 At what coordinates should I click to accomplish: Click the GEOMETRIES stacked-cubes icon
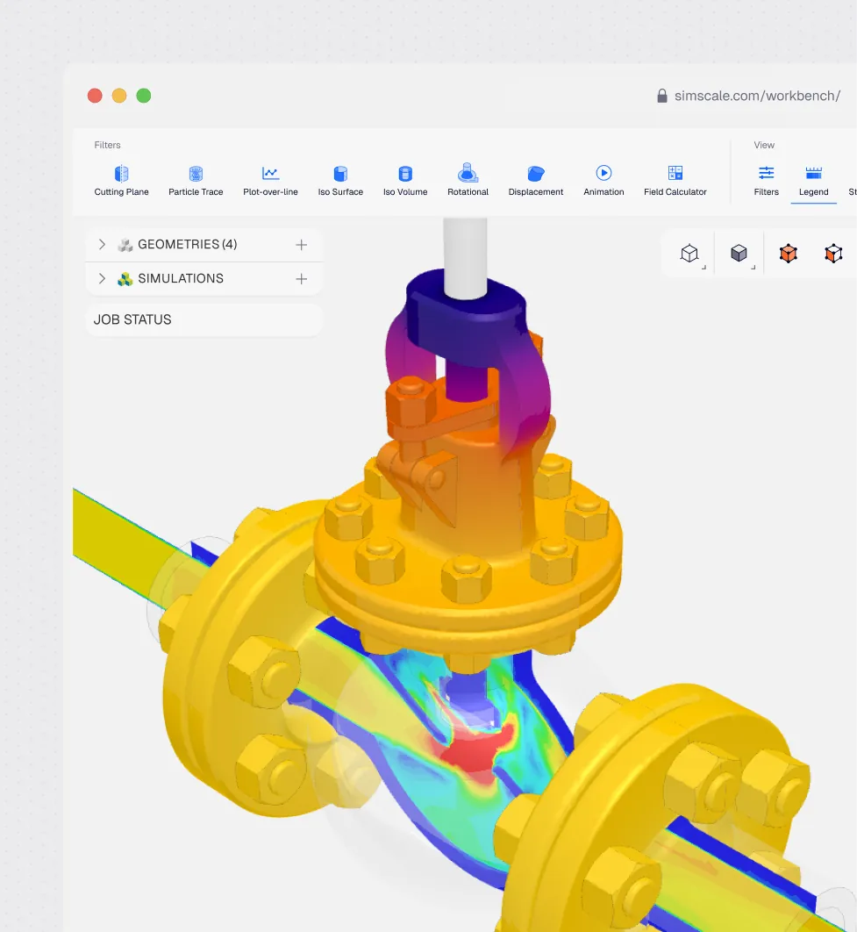point(125,245)
